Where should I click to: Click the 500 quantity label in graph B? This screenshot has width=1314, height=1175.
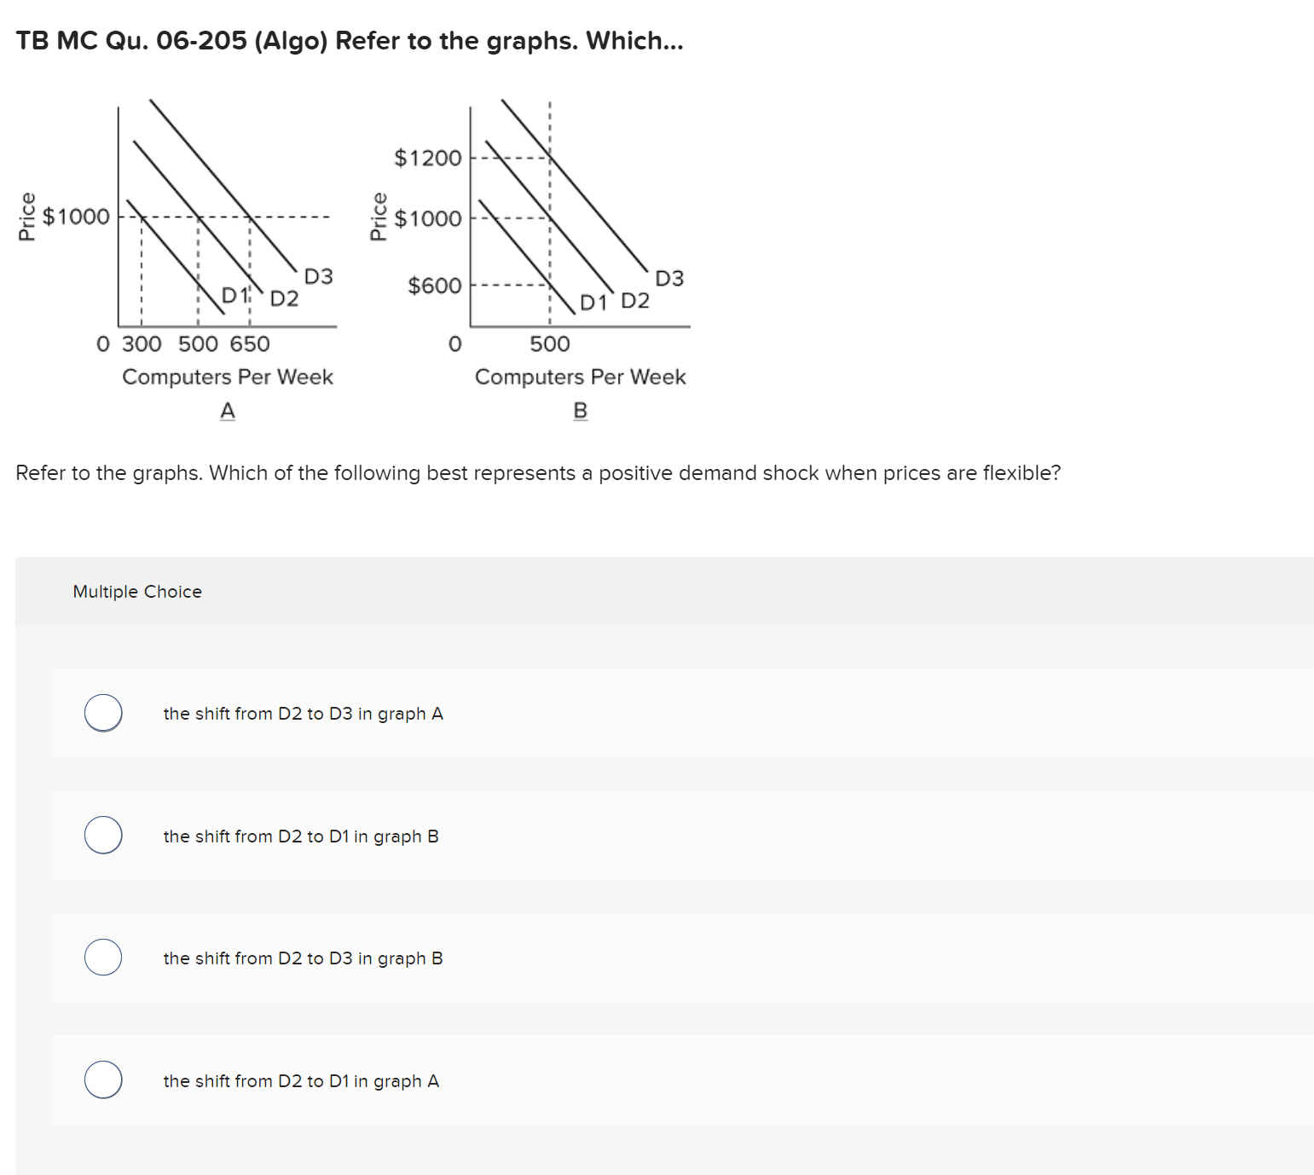[550, 344]
